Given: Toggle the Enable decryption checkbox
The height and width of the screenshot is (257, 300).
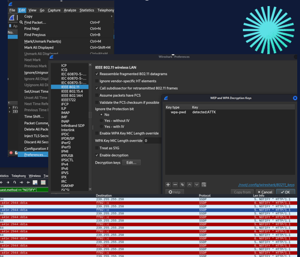Looking at the screenshot, I should coord(97,155).
